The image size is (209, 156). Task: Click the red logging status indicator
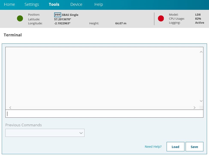click(x=161, y=19)
